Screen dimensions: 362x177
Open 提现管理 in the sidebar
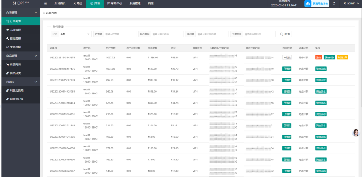(15, 39)
